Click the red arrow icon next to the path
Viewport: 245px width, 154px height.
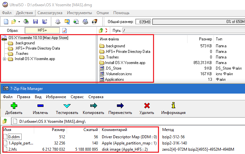tap(106, 31)
